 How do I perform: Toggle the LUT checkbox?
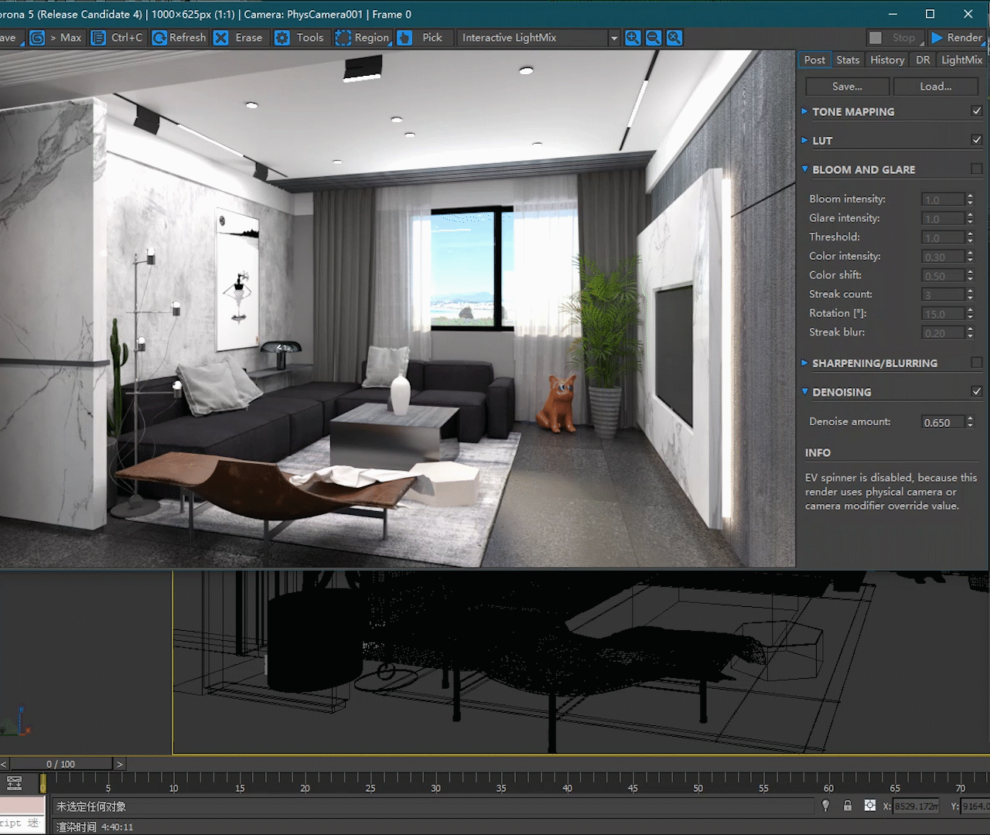(977, 140)
